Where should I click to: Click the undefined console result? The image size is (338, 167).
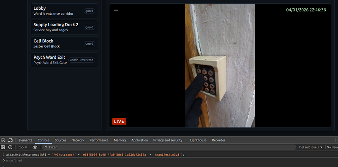(x=14, y=161)
